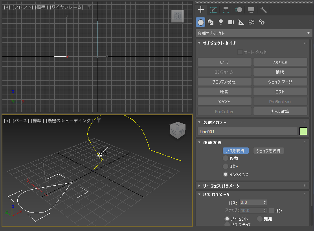Open the Motion panel tab
This screenshot has height=231, width=314.
239,9
